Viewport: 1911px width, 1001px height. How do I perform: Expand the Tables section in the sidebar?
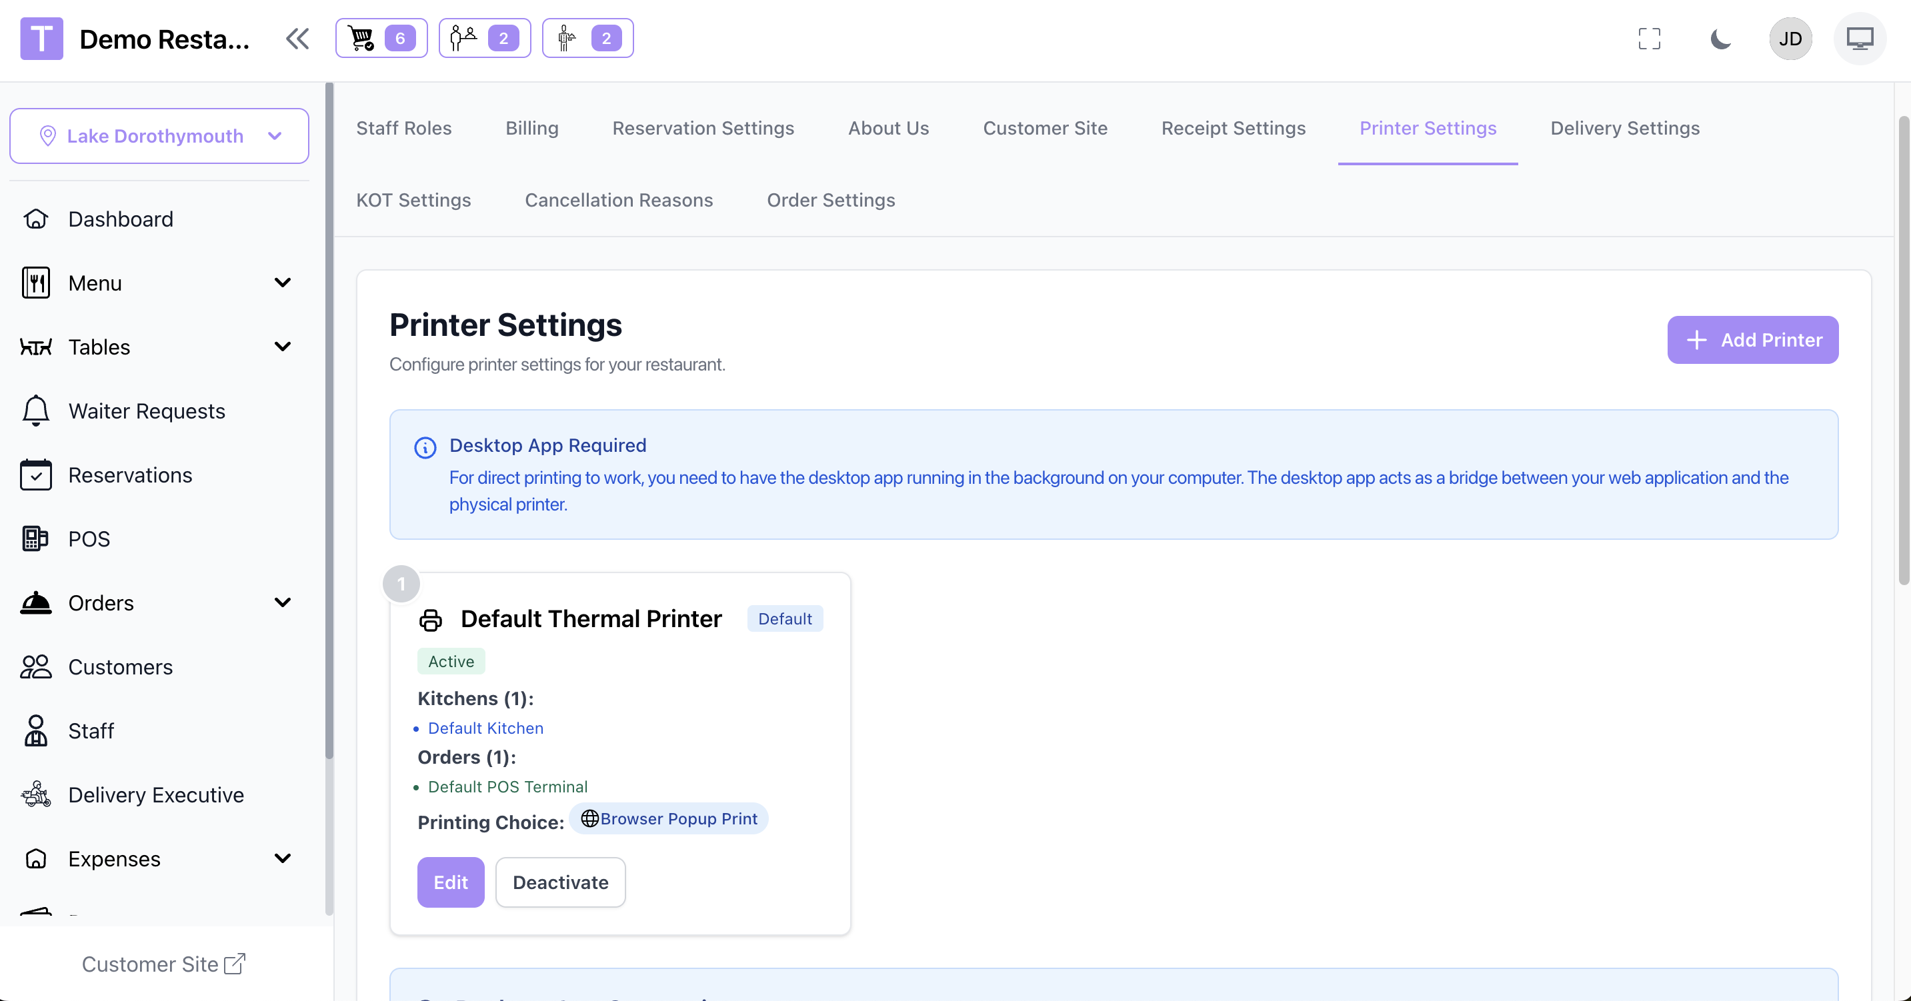282,347
